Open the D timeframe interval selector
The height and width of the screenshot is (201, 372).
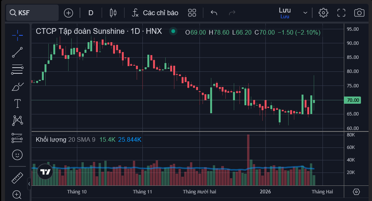91,13
